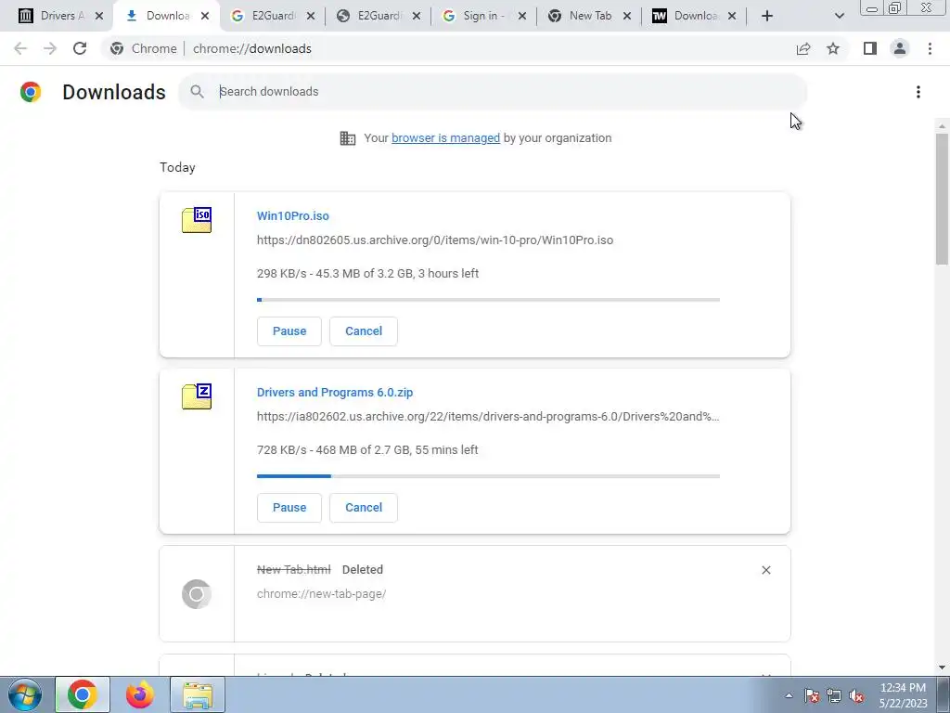Open the Downloads page more actions menu
Viewport: 950px width, 713px height.
point(918,92)
